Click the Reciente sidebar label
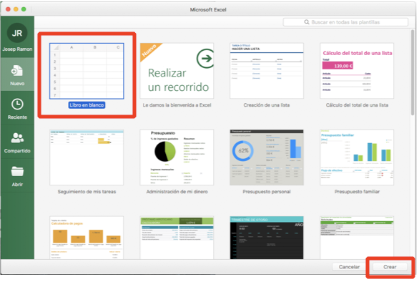The width and height of the screenshot is (419, 282). [x=17, y=117]
